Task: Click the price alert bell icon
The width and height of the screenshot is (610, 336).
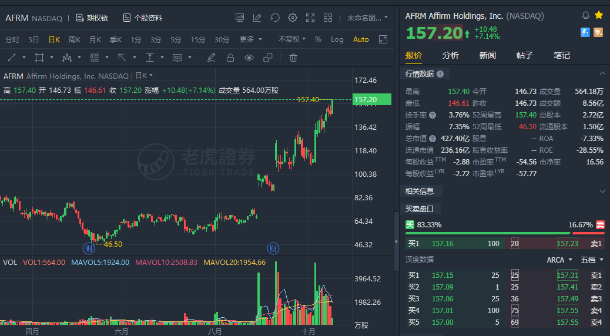Action: coord(585,15)
